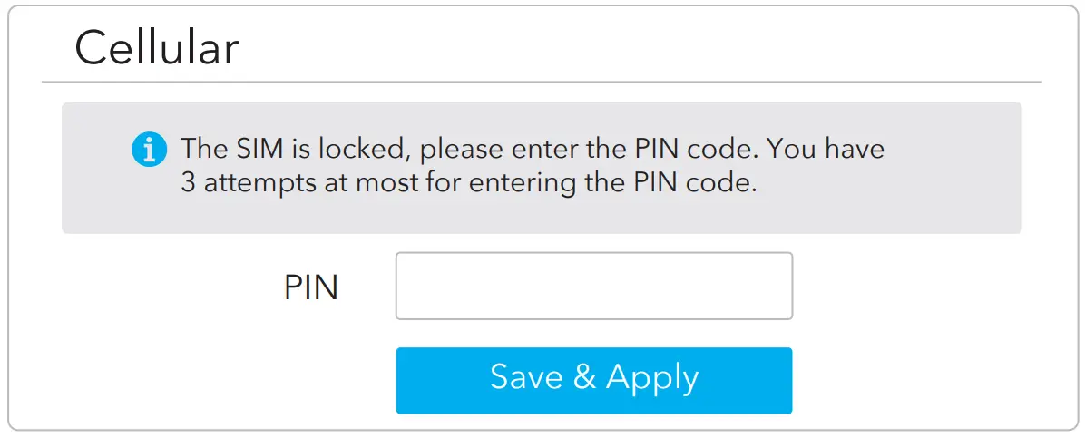Place cursor in the field next to PIN
The width and height of the screenshot is (1085, 438).
(593, 287)
